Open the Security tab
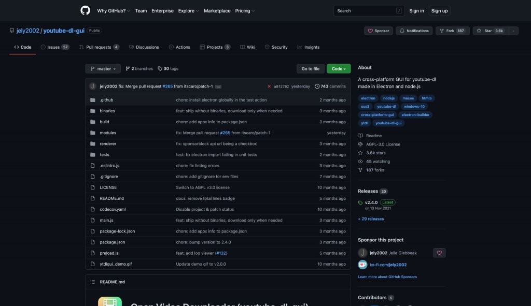Image resolution: width=531 pixels, height=306 pixels. click(276, 47)
